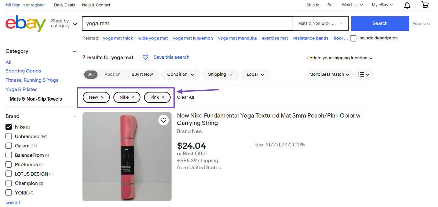This screenshot has height=207, width=438.
Task: Select Mats & Non-Slip Towels category
Action: click(x=36, y=99)
